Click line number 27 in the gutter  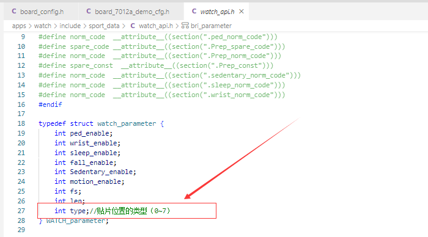tap(21, 211)
